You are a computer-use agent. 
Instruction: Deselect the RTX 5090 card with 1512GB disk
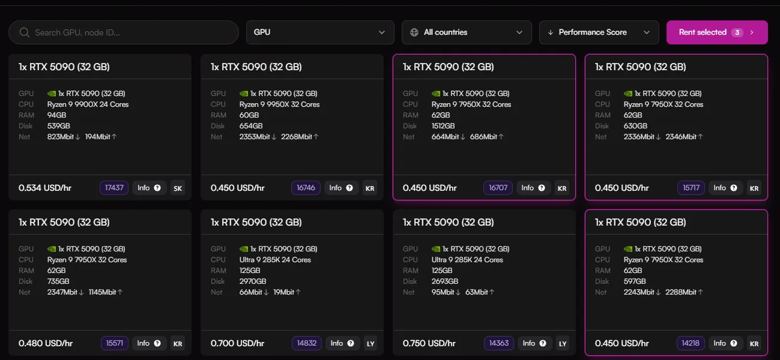pos(484,127)
